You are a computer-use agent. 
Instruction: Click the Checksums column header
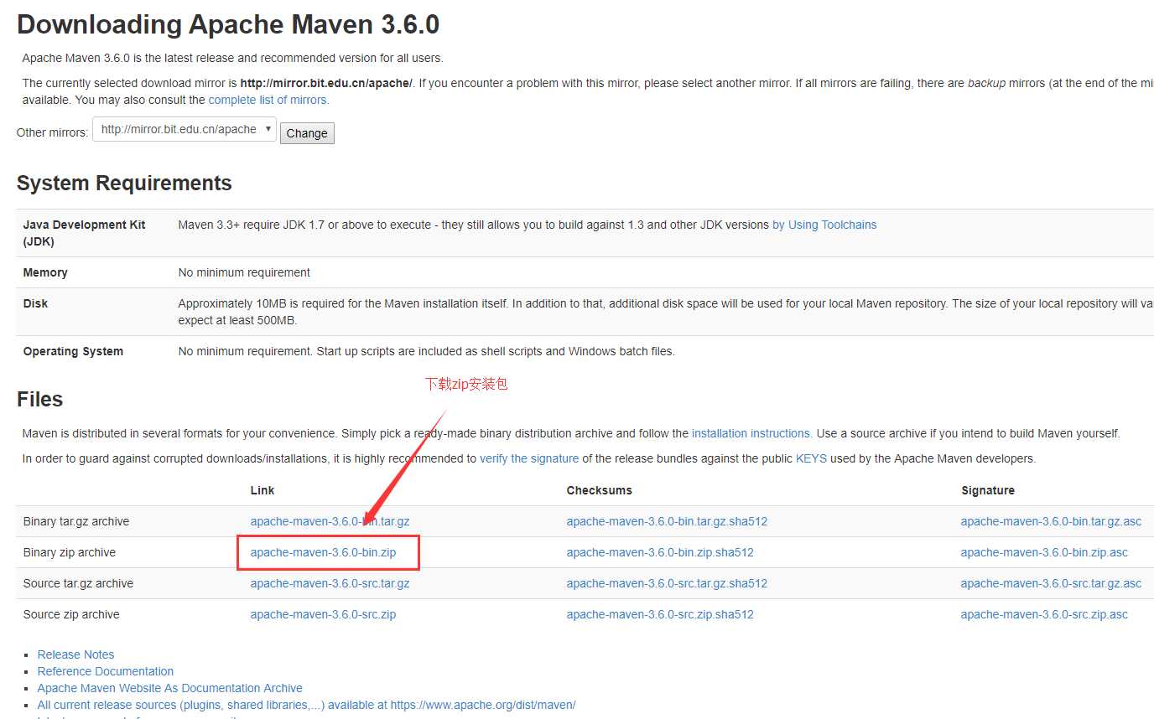(599, 490)
